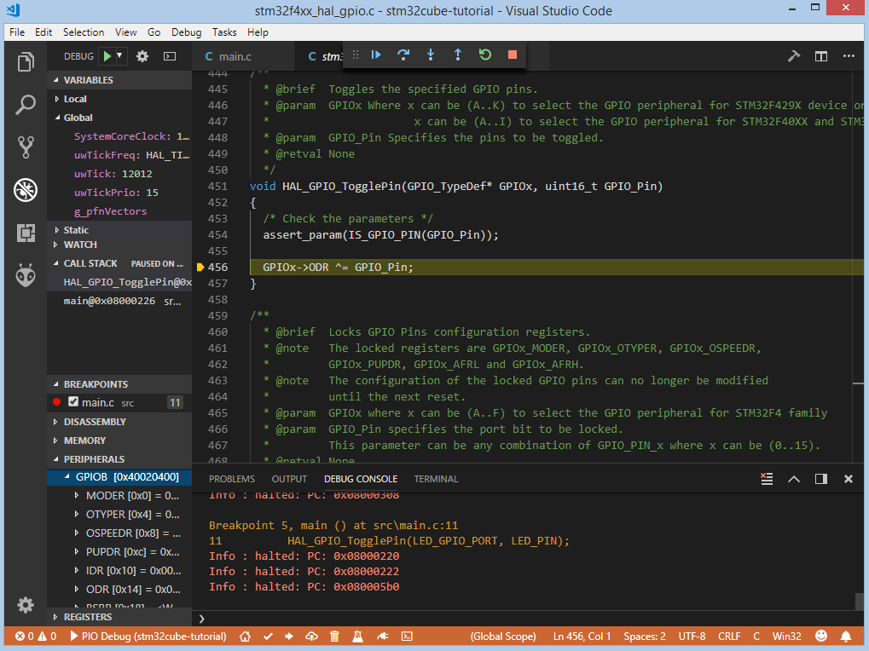Click Ln 456, Col 1 in the status bar
Image resolution: width=869 pixels, height=651 pixels.
582,636
